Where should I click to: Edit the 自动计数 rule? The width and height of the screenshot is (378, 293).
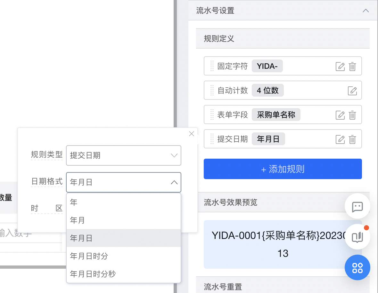(352, 91)
